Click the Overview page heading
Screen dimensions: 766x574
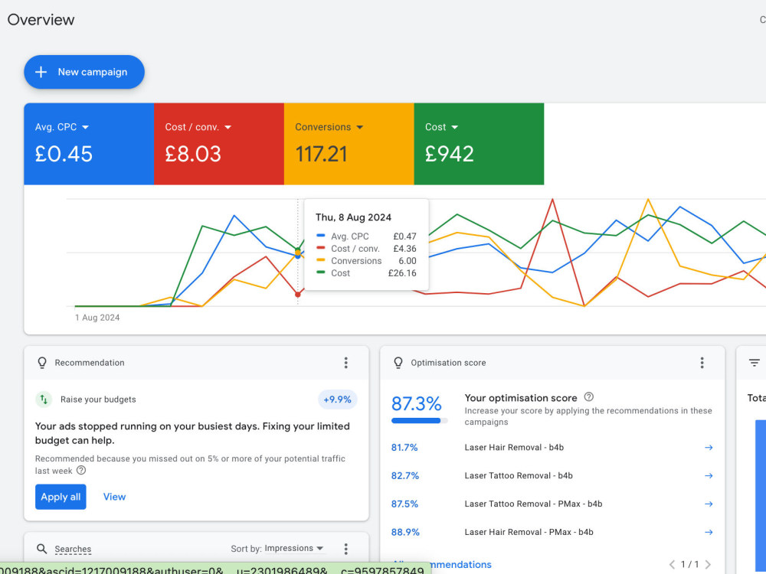41,20
